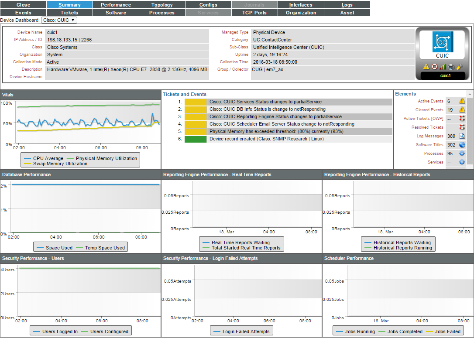This screenshot has width=474, height=338.
Task: Toggle Temp Space Used legend entry
Action: pyautogui.click(x=100, y=248)
